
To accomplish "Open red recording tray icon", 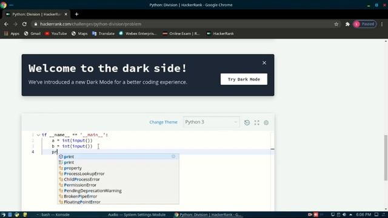I will [x=316, y=214].
